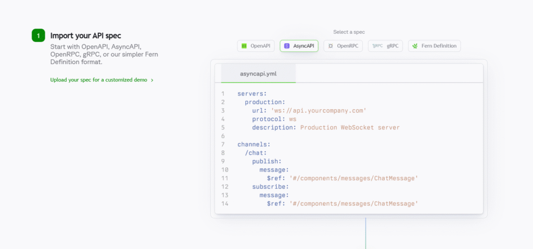Click the Import your API spec heading
Image resolution: width=533 pixels, height=249 pixels.
click(85, 35)
